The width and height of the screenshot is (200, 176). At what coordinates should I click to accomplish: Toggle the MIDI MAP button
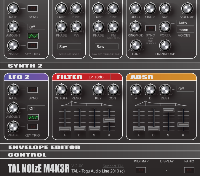click(x=141, y=170)
